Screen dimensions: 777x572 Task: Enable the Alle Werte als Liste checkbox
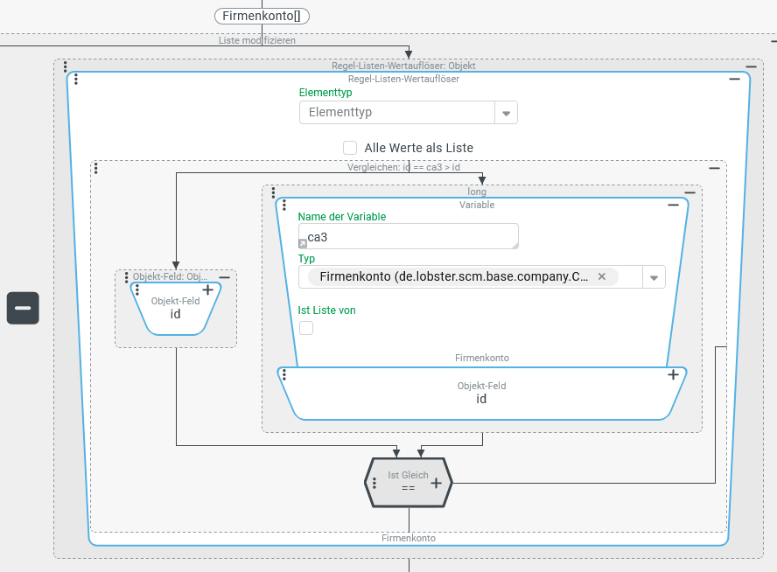pyautogui.click(x=350, y=148)
